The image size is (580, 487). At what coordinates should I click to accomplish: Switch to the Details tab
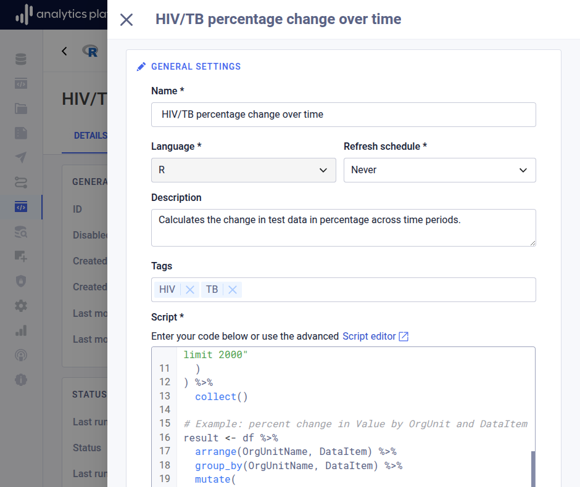91,136
